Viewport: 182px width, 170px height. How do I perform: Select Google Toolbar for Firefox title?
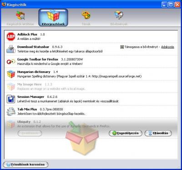[38, 59]
